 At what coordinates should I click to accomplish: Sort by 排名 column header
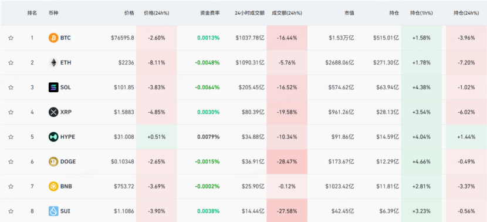(32, 13)
